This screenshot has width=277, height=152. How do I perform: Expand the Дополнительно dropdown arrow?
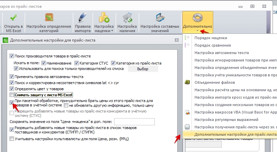pyautogui.click(x=197, y=31)
